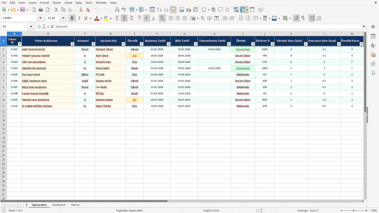This screenshot has width=379, height=213.
Task: Click the Clone Formatting paintbrush icon
Action: [x=81, y=10]
